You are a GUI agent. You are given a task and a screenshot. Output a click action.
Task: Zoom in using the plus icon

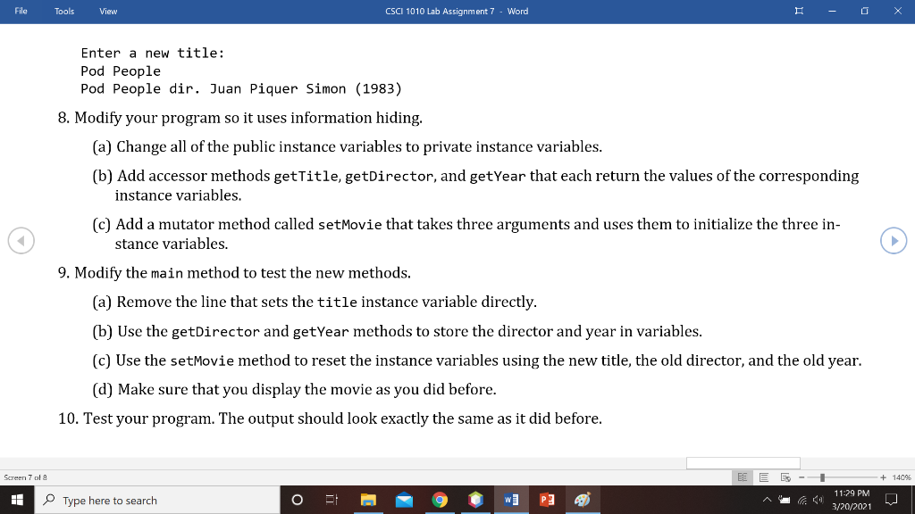(x=885, y=477)
